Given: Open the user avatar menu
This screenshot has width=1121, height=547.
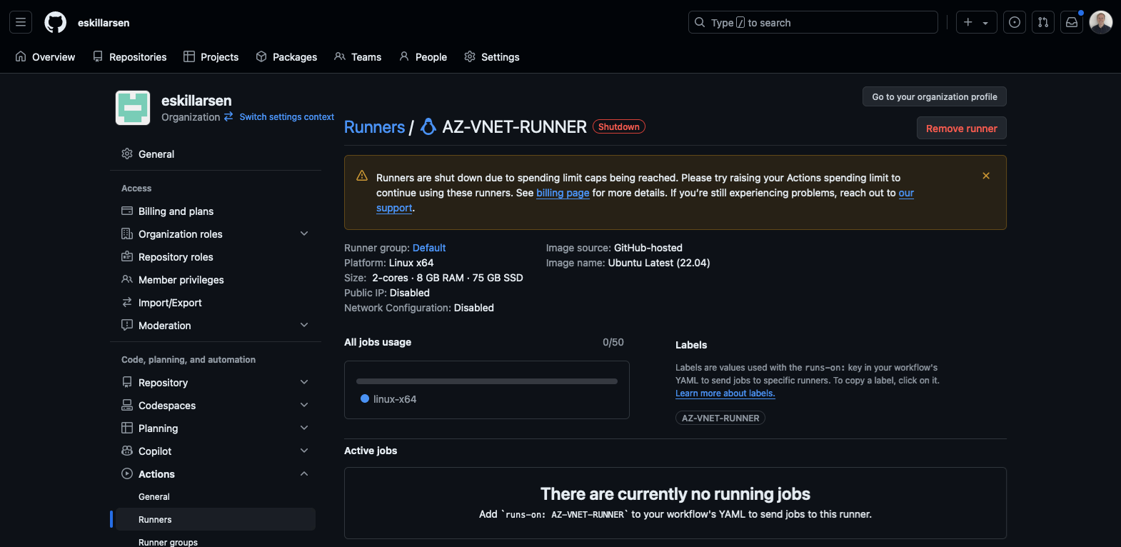Looking at the screenshot, I should tap(1101, 22).
